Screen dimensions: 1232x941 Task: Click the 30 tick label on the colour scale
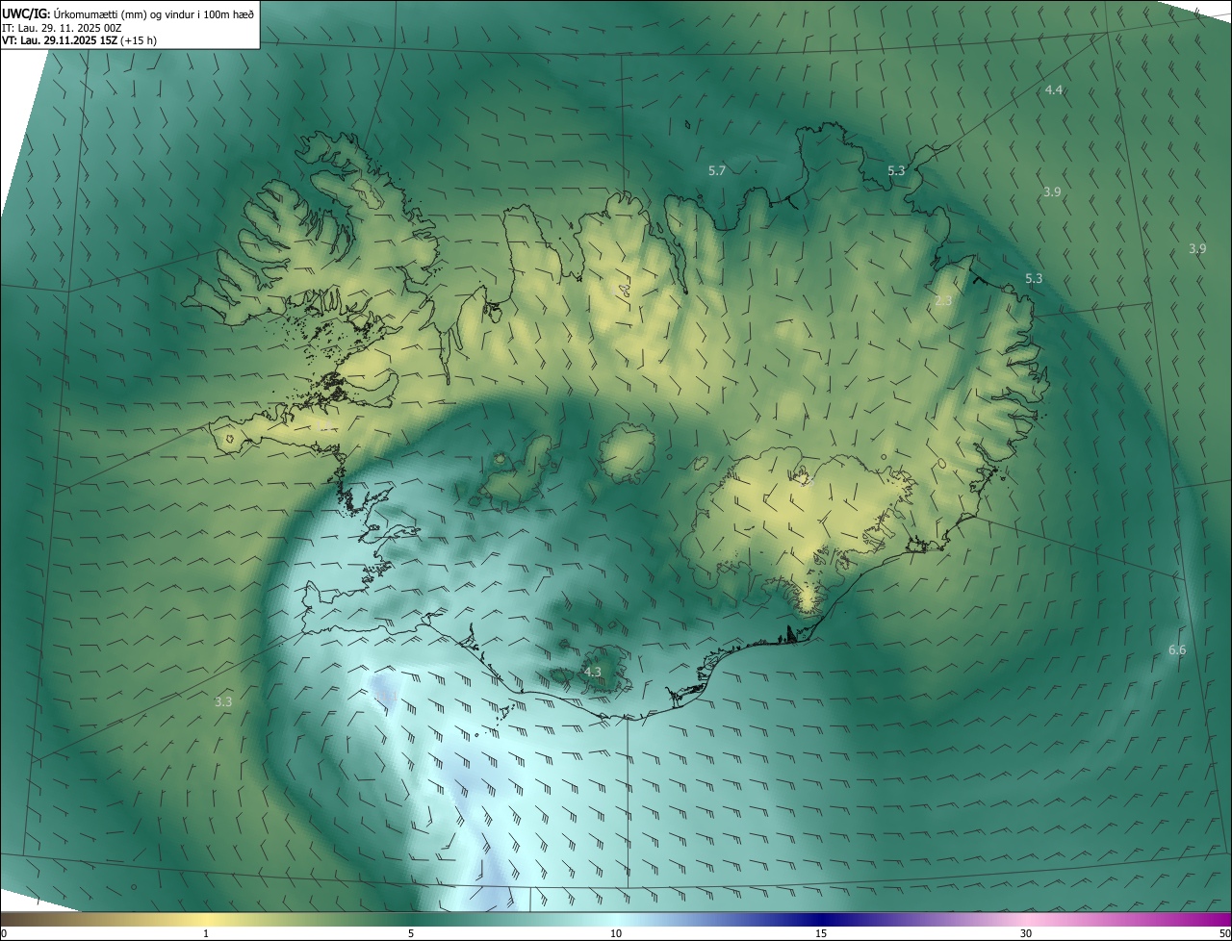(1026, 933)
